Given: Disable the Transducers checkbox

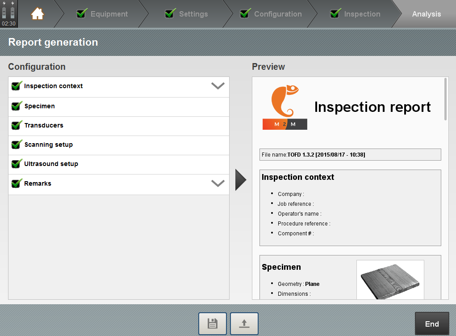Looking at the screenshot, I should tap(17, 125).
